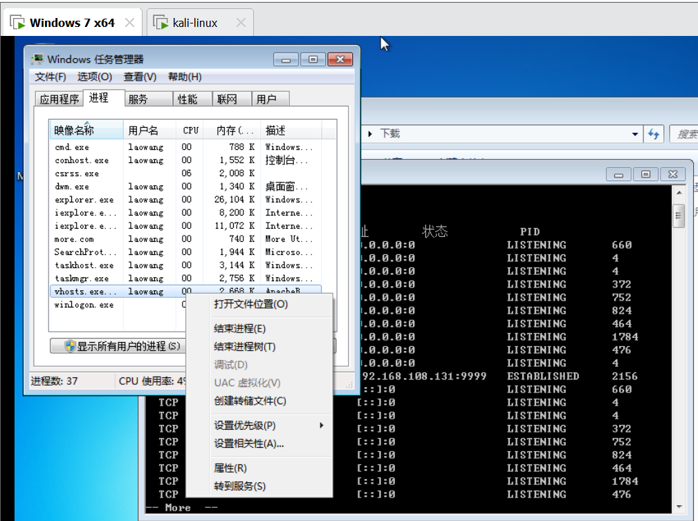Click the 进程数: 37 status text

point(55,381)
